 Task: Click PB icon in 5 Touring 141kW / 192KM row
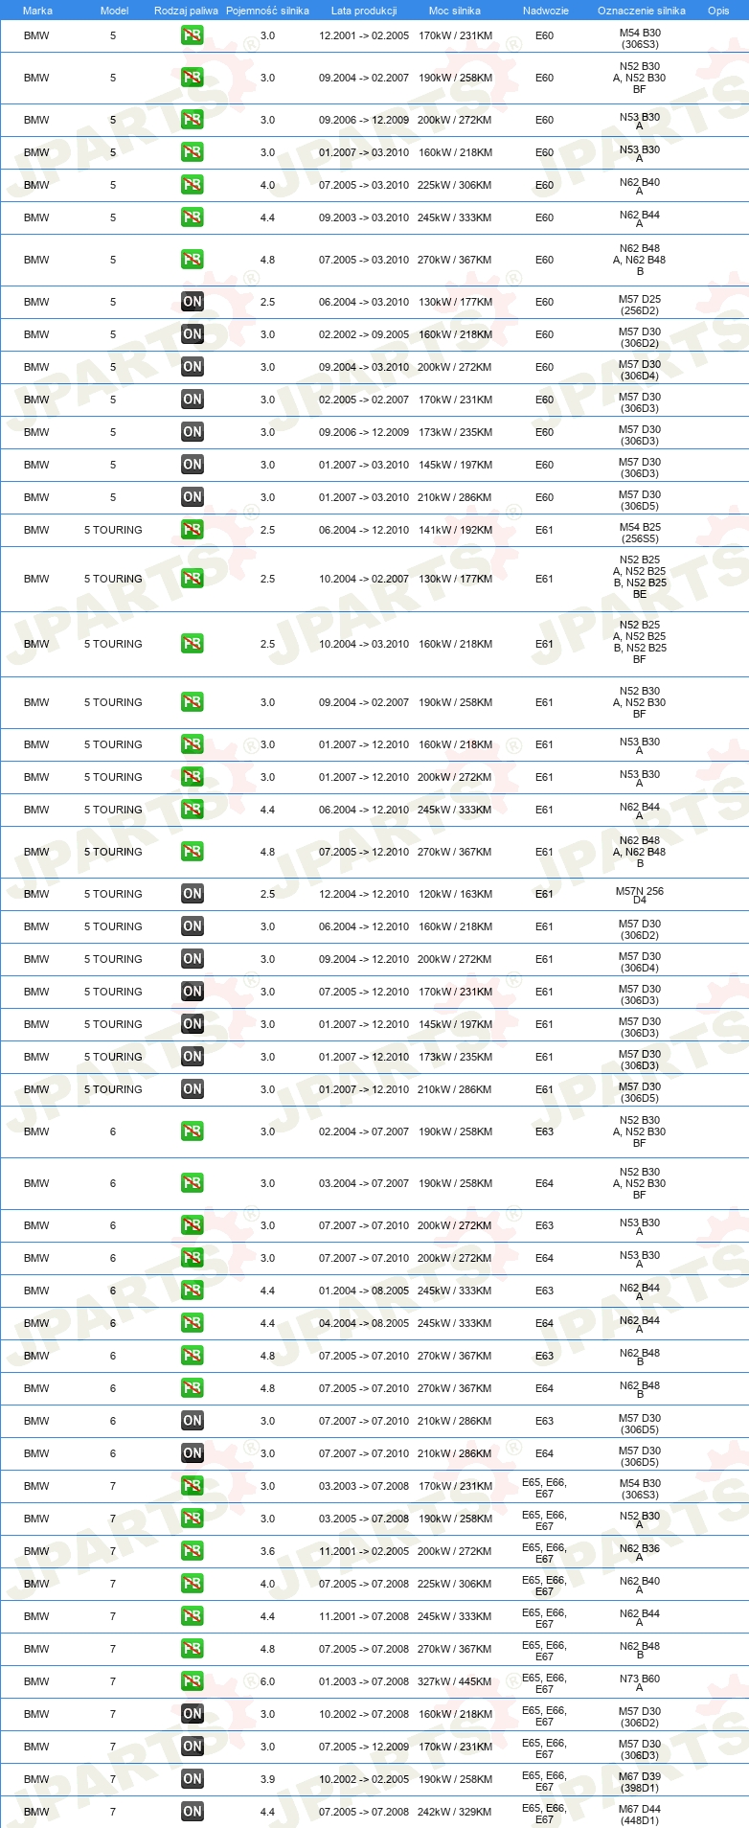[192, 530]
